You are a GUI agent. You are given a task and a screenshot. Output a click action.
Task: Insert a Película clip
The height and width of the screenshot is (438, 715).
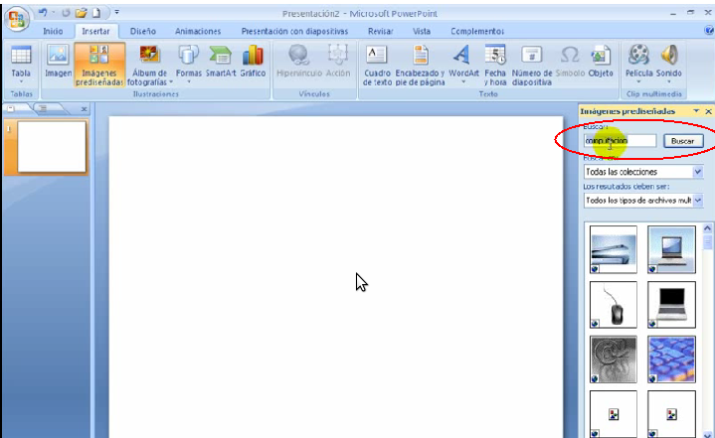(x=638, y=65)
